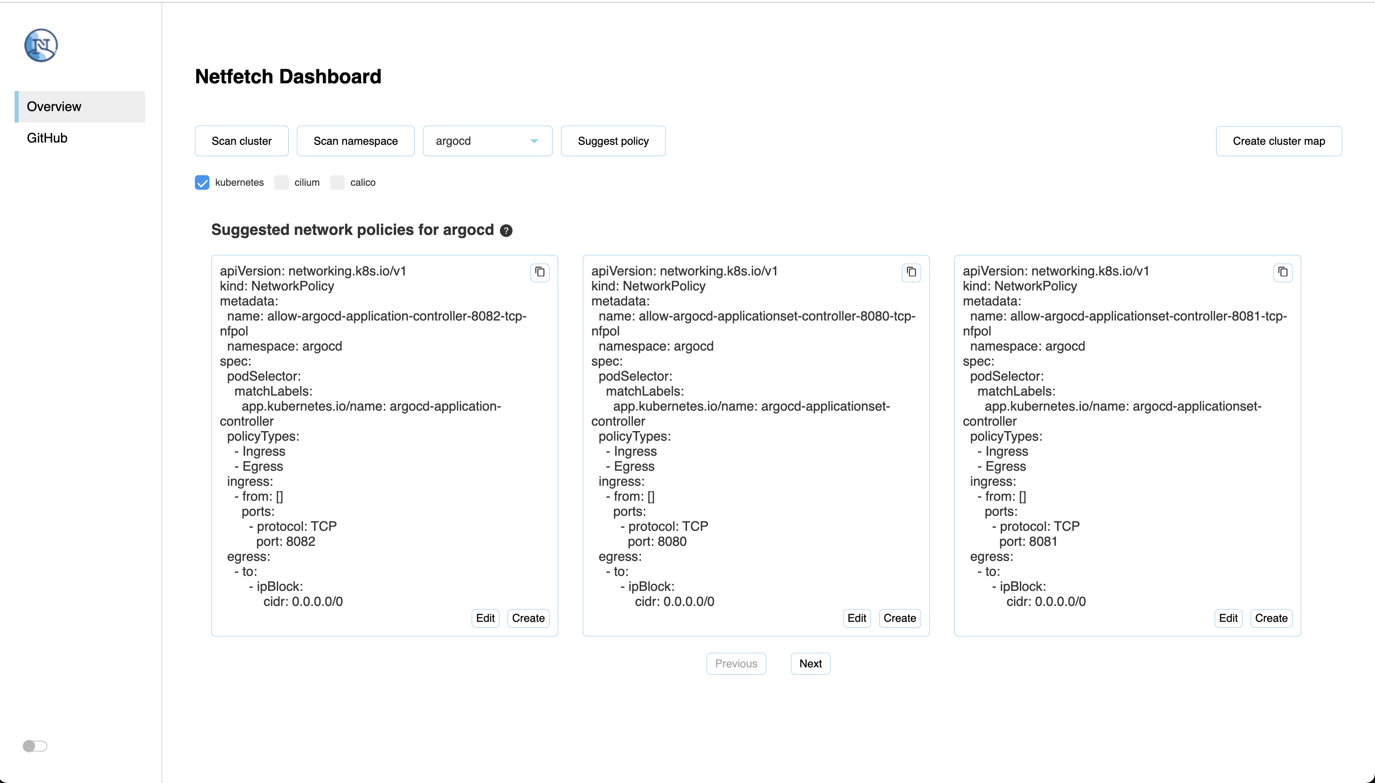
Task: Click the copy icon on first policy card
Action: (540, 273)
